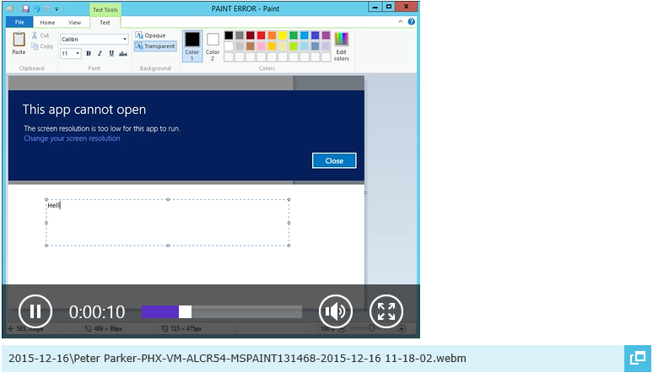Open the File menu tab
Image resolution: width=653 pixels, height=373 pixels.
pyautogui.click(x=19, y=23)
